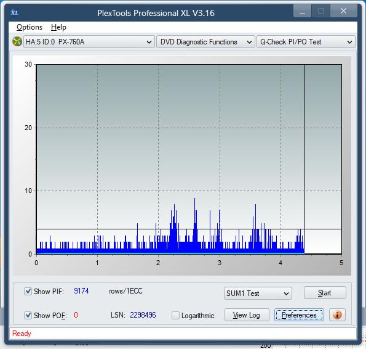The height and width of the screenshot is (349, 366).
Task: Click the XL application logo in title bar
Action: [x=15, y=12]
